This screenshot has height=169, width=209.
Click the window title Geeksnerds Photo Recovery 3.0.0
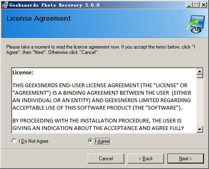[x=54, y=5]
